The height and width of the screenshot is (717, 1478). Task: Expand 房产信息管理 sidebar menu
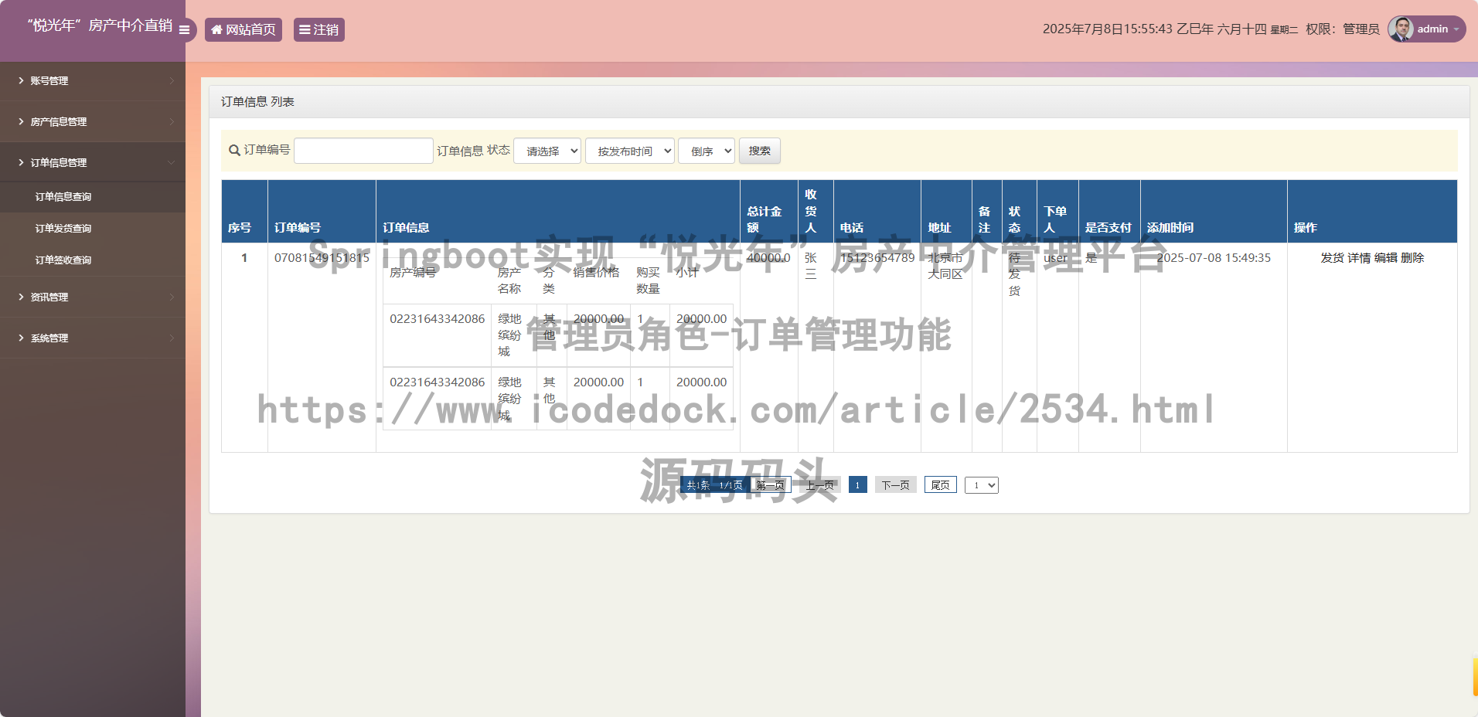pos(93,121)
